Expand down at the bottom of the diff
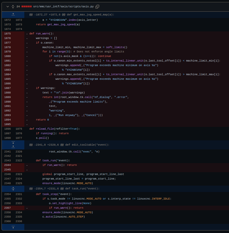This screenshot has height=233, width=229. (x=13, y=227)
